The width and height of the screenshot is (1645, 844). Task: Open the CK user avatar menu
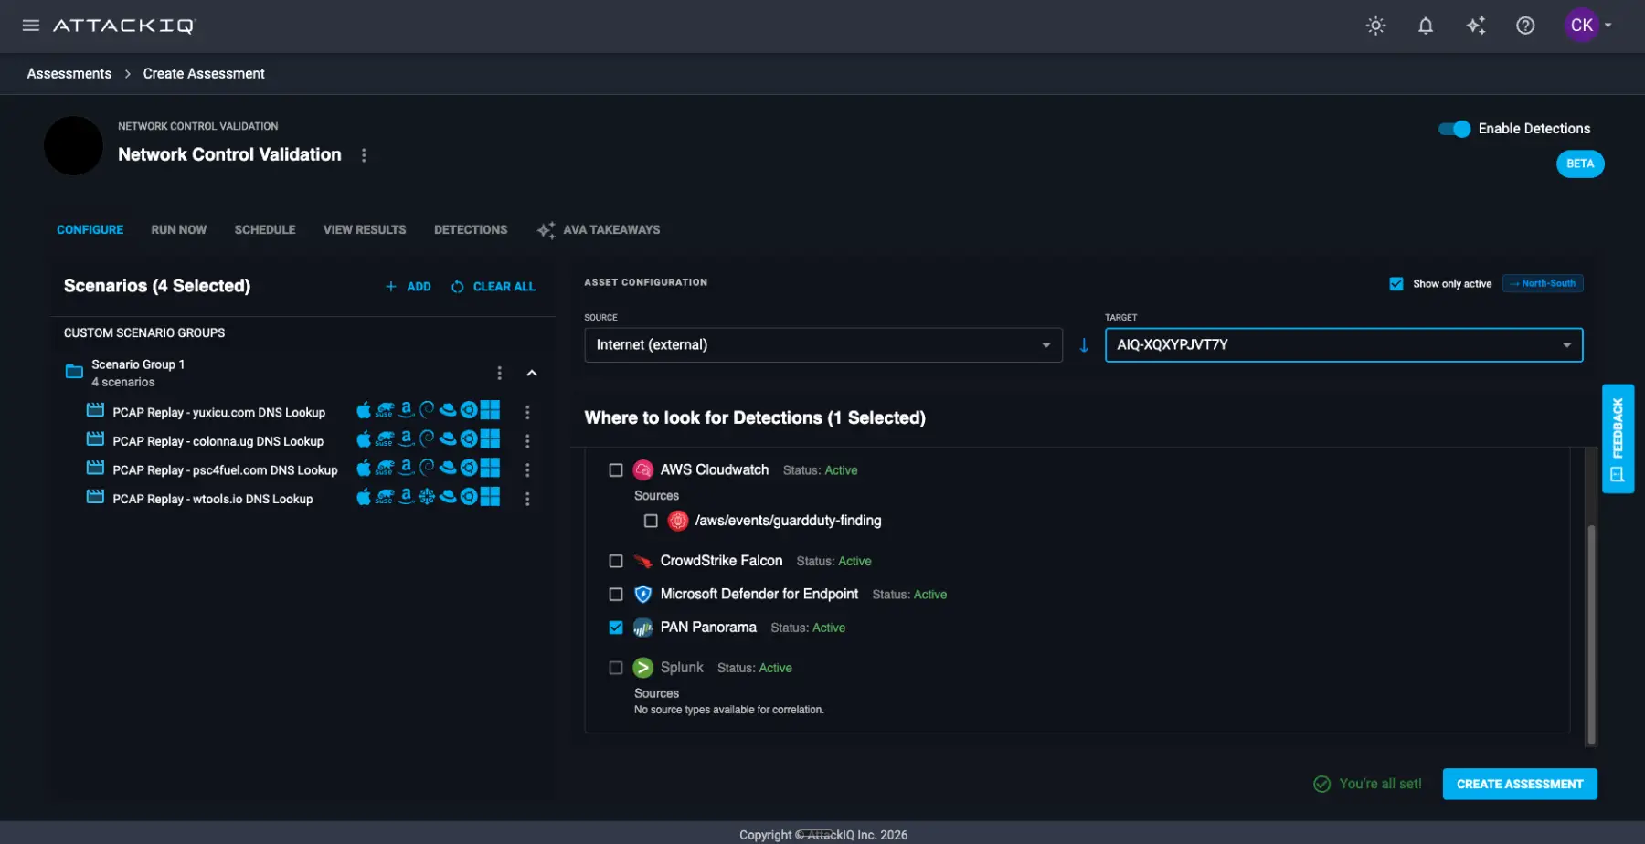coord(1582,26)
